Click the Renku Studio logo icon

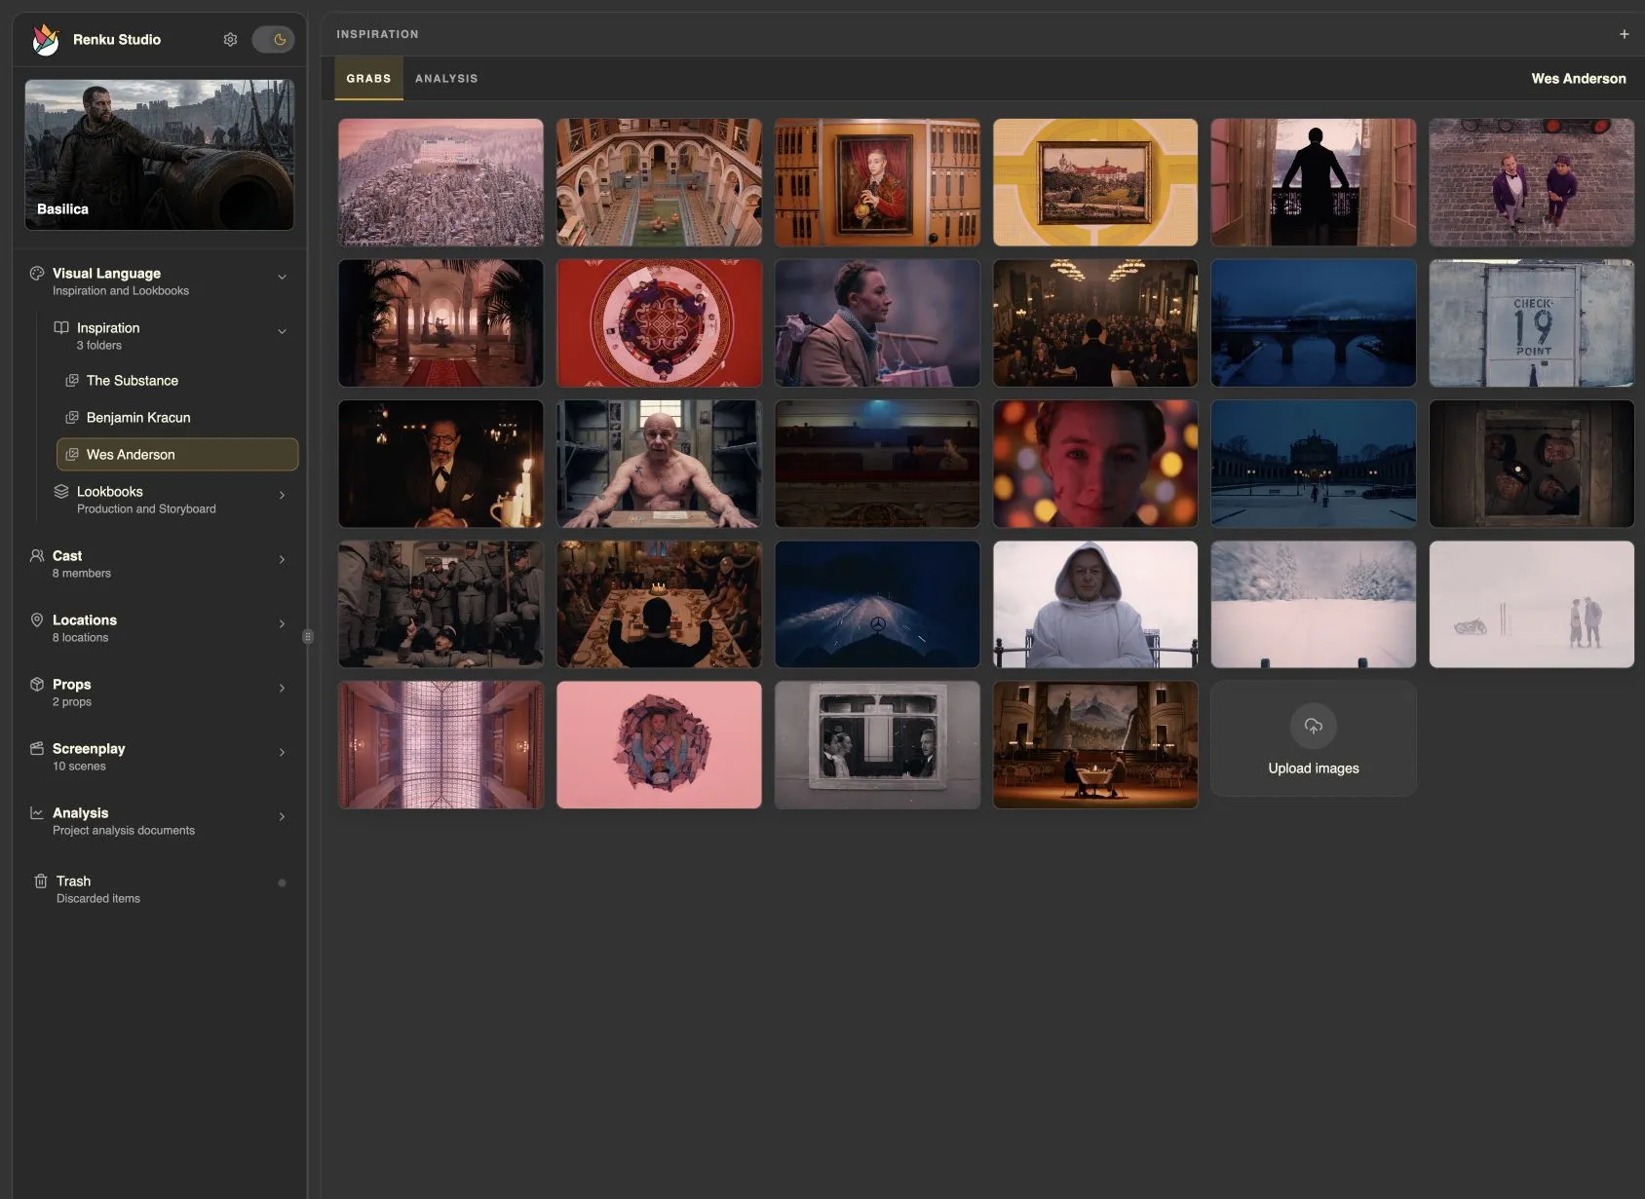coord(46,39)
